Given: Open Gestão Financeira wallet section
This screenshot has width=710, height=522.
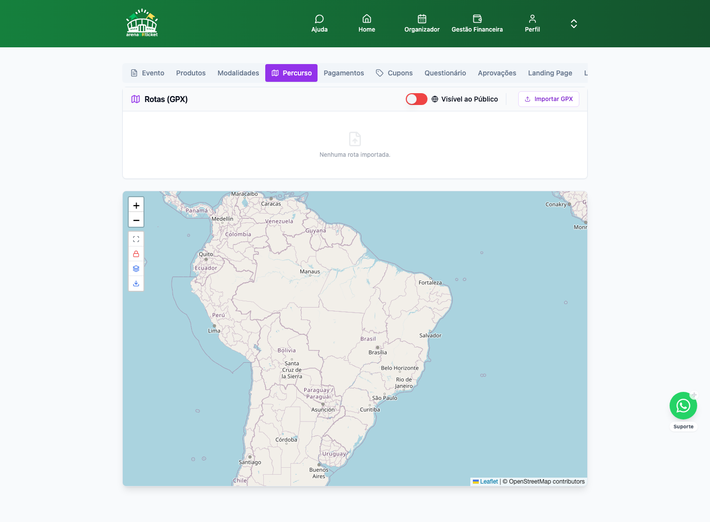Looking at the screenshot, I should pyautogui.click(x=477, y=24).
